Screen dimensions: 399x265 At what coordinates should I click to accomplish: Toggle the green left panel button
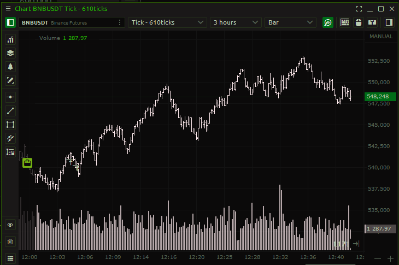click(x=10, y=22)
